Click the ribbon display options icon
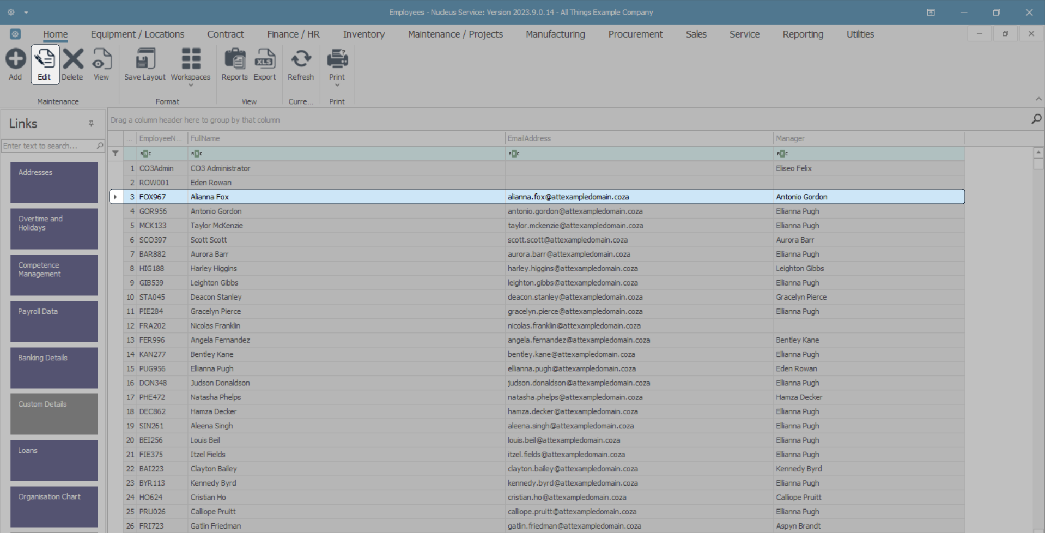The width and height of the screenshot is (1045, 533). (931, 12)
